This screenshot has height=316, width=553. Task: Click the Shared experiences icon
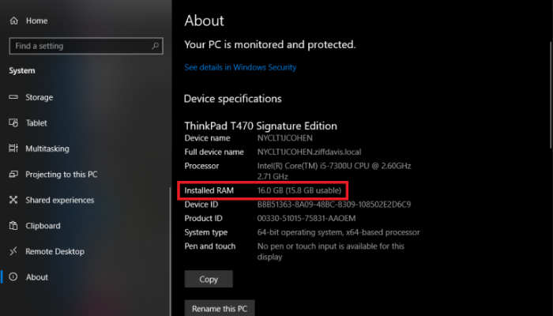pos(13,200)
